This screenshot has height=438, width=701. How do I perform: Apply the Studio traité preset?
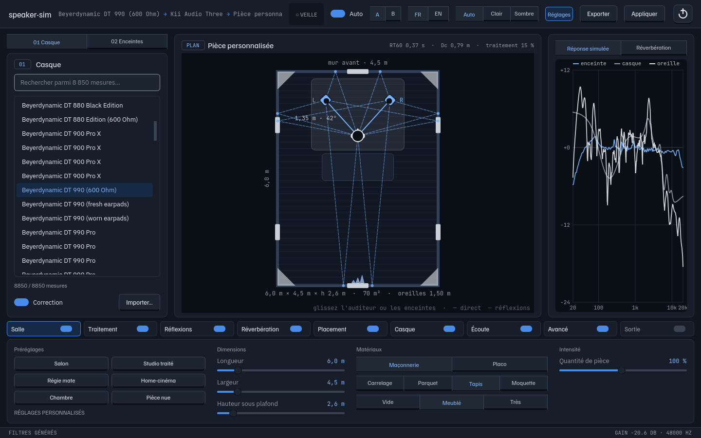[x=158, y=364]
